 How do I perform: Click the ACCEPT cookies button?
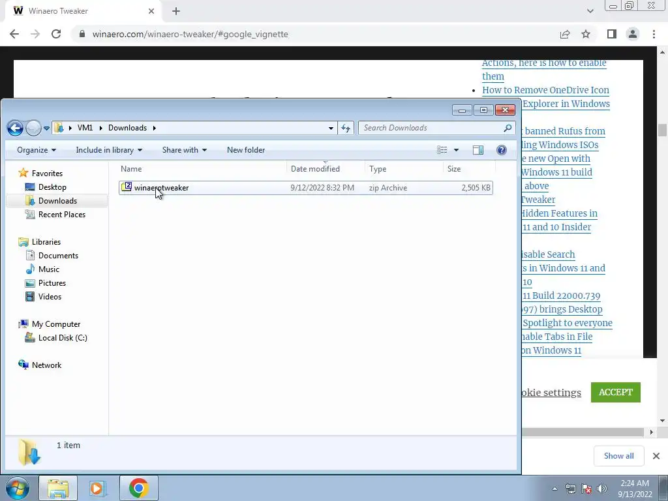click(x=616, y=392)
